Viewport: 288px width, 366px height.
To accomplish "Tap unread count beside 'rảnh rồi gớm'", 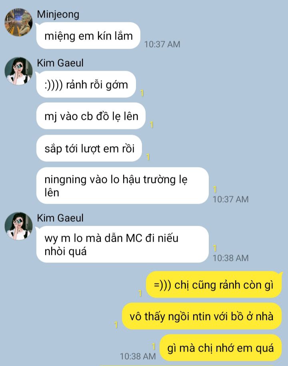I will [142, 93].
